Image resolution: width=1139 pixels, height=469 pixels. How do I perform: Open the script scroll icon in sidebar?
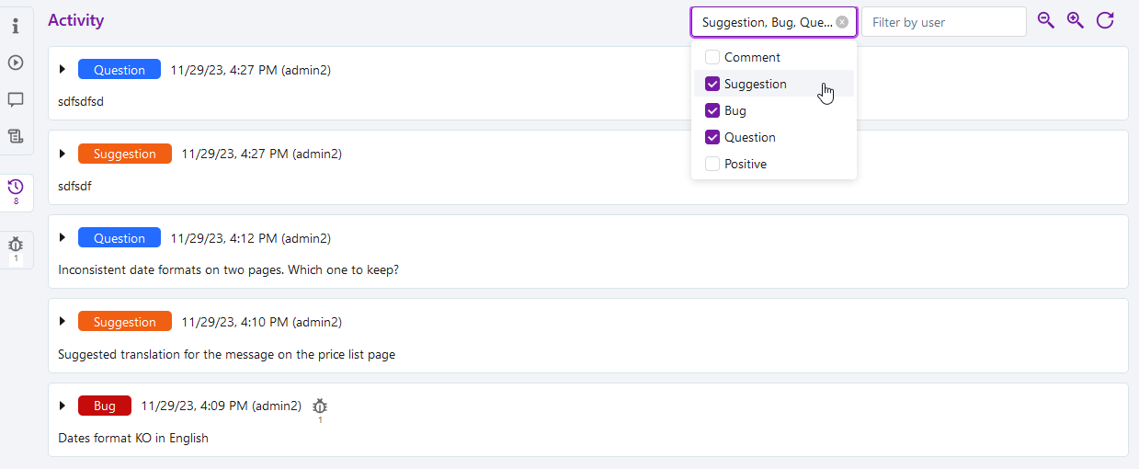(16, 136)
